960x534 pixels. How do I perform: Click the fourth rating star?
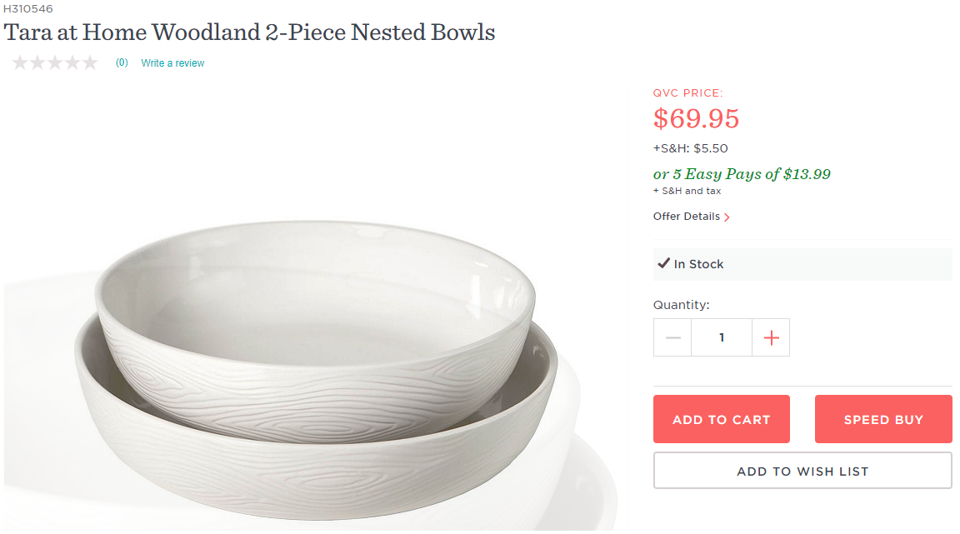point(72,62)
